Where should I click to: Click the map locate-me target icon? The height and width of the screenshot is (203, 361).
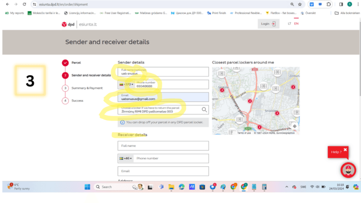coord(294,126)
